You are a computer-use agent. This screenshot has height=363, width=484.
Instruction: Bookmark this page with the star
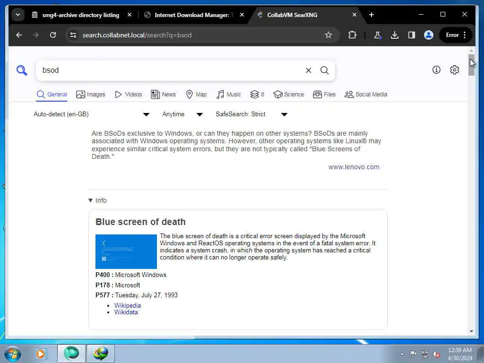328,35
